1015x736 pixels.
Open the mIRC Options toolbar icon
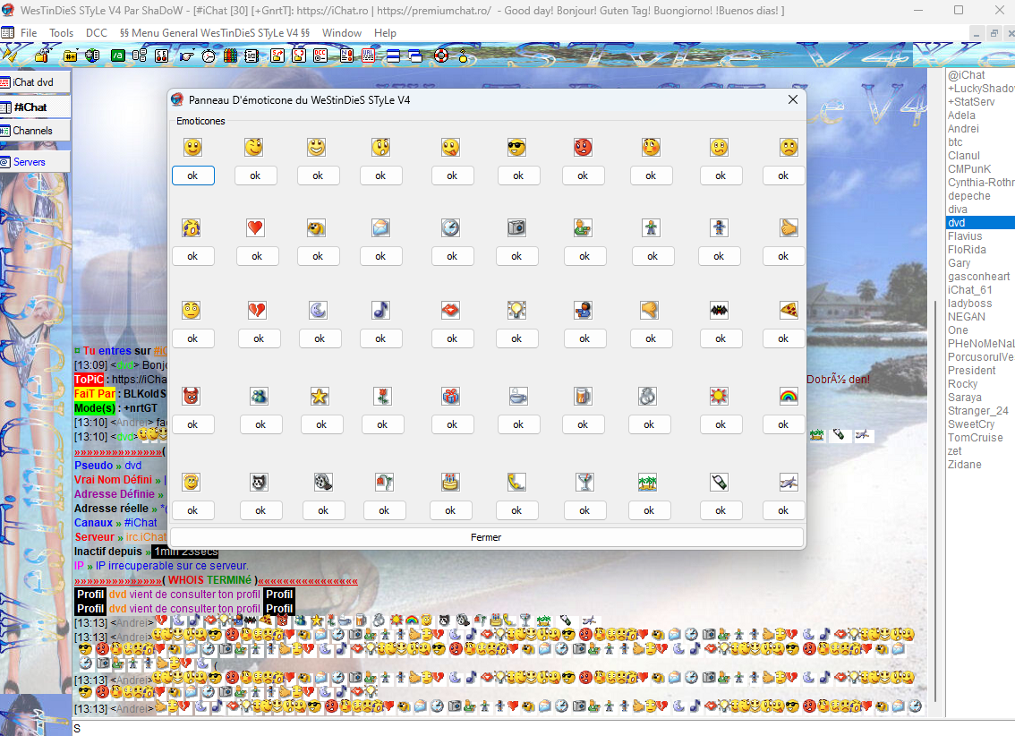(43, 56)
